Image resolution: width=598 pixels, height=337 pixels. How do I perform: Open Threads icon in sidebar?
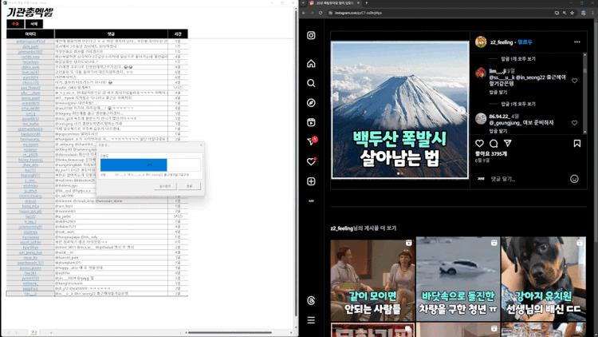coord(311,301)
